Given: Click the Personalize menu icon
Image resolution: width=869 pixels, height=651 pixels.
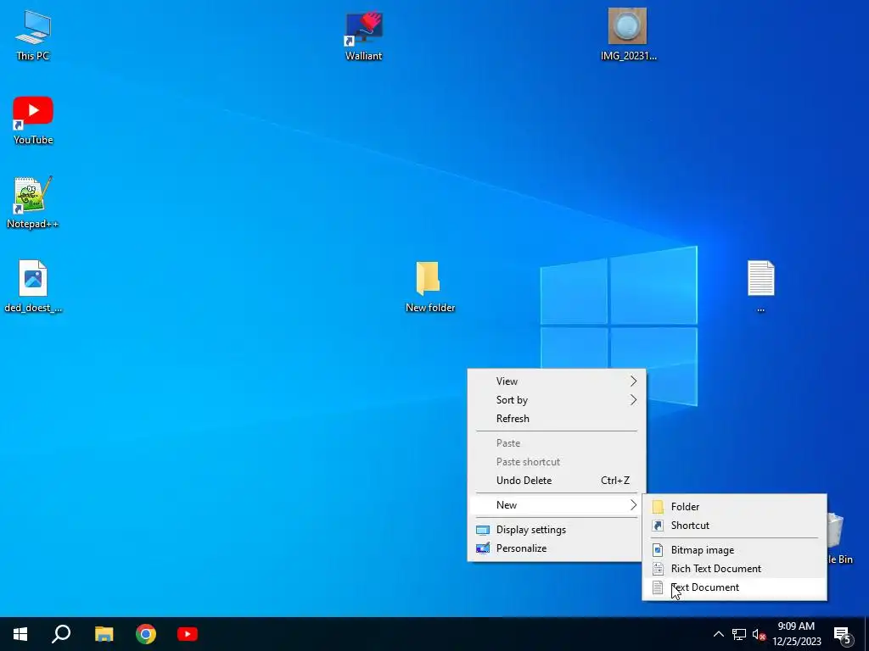Looking at the screenshot, I should click(483, 548).
